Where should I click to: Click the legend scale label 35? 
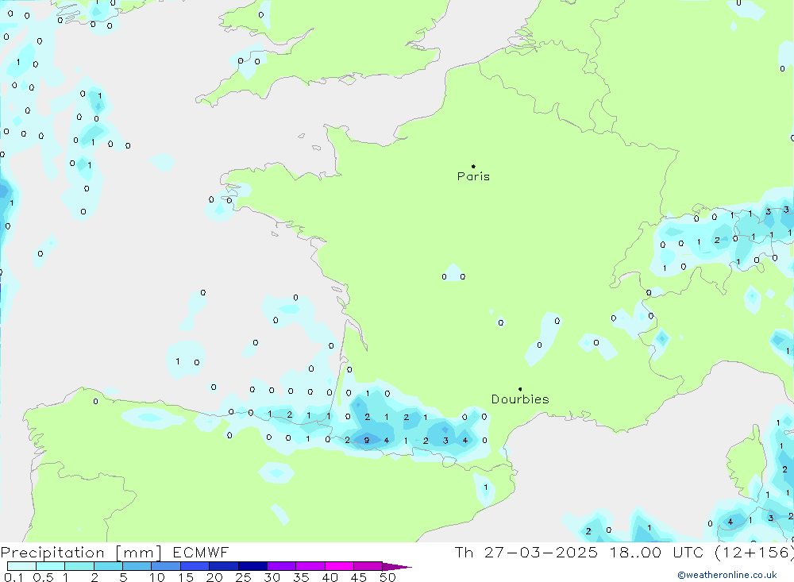pos(301,577)
